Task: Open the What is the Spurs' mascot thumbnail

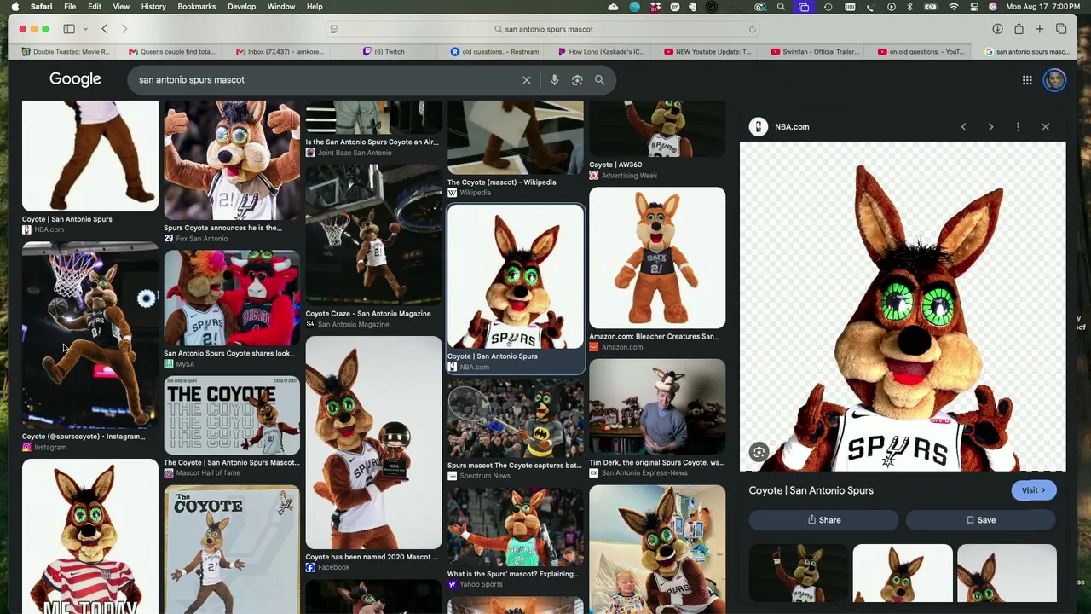Action: (x=516, y=526)
